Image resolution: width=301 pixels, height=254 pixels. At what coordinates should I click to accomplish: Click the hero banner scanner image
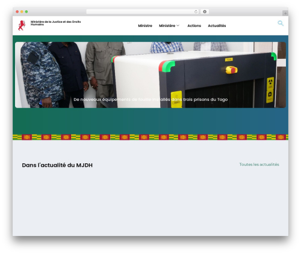coord(150,75)
